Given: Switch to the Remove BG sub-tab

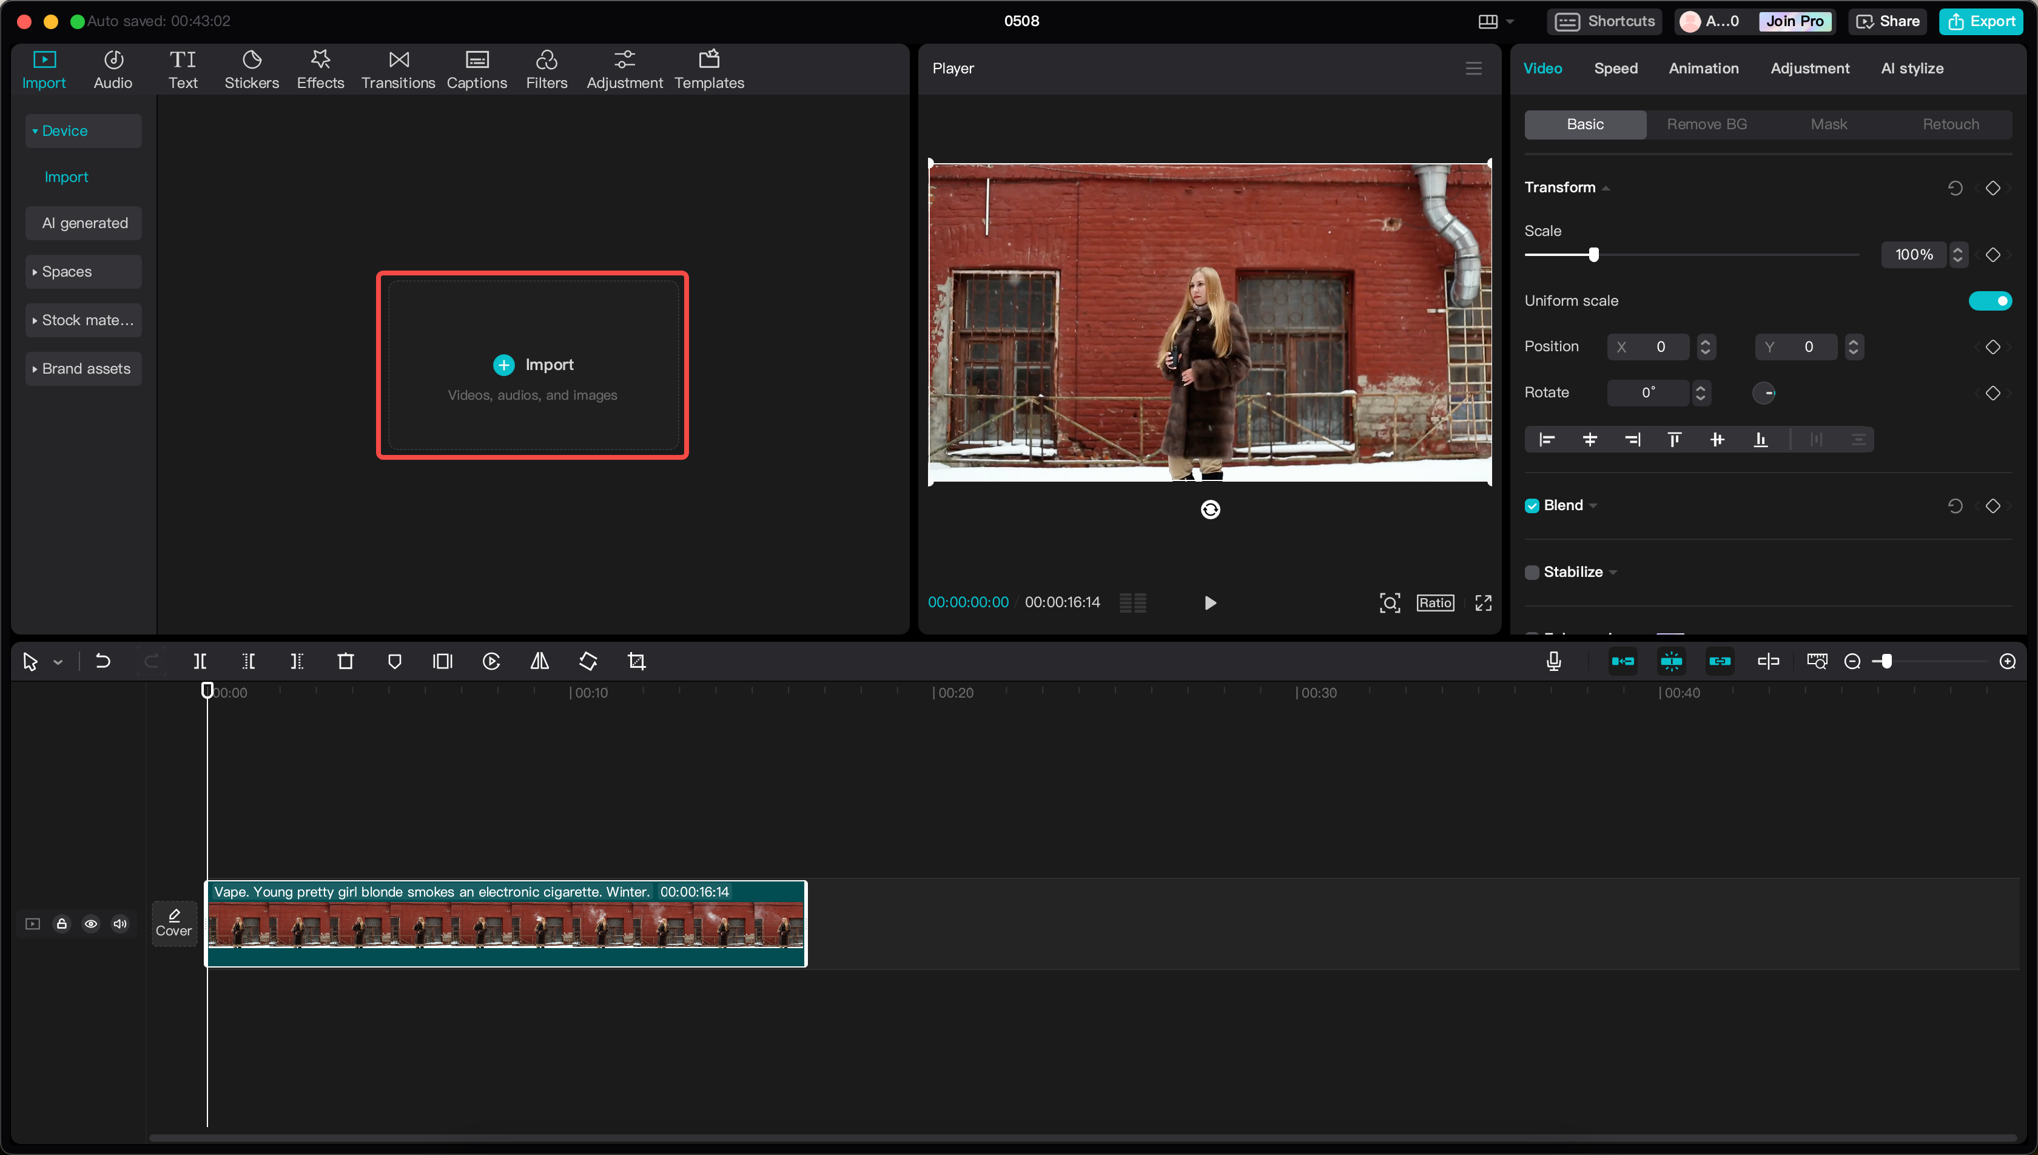Looking at the screenshot, I should pos(1707,124).
